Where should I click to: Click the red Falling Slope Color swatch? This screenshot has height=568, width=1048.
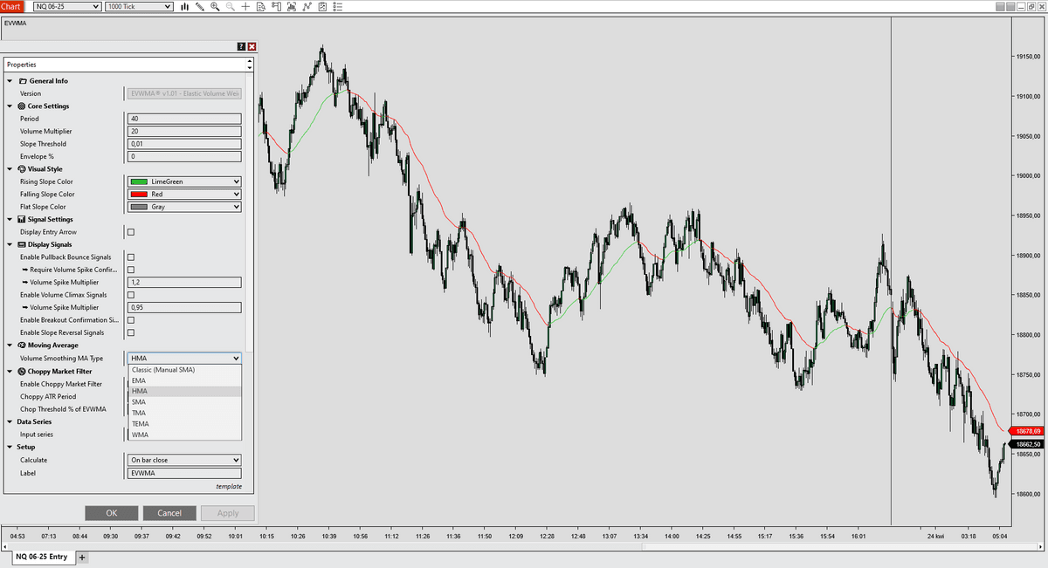tap(138, 195)
